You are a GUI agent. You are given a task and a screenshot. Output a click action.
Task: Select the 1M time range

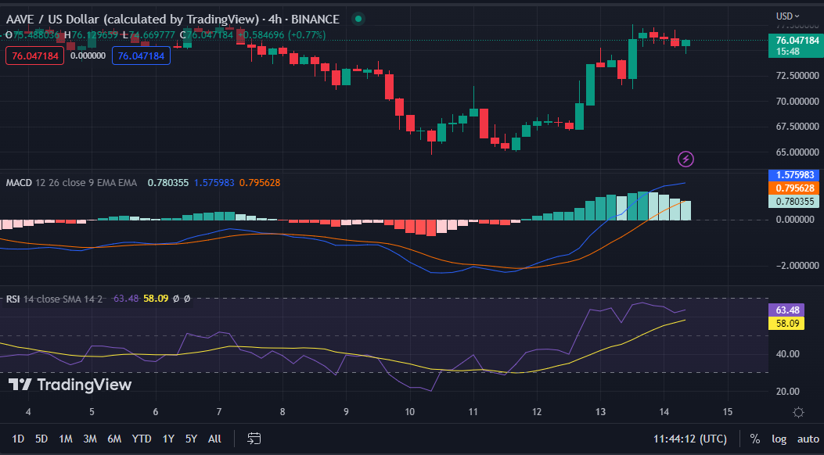pos(66,439)
